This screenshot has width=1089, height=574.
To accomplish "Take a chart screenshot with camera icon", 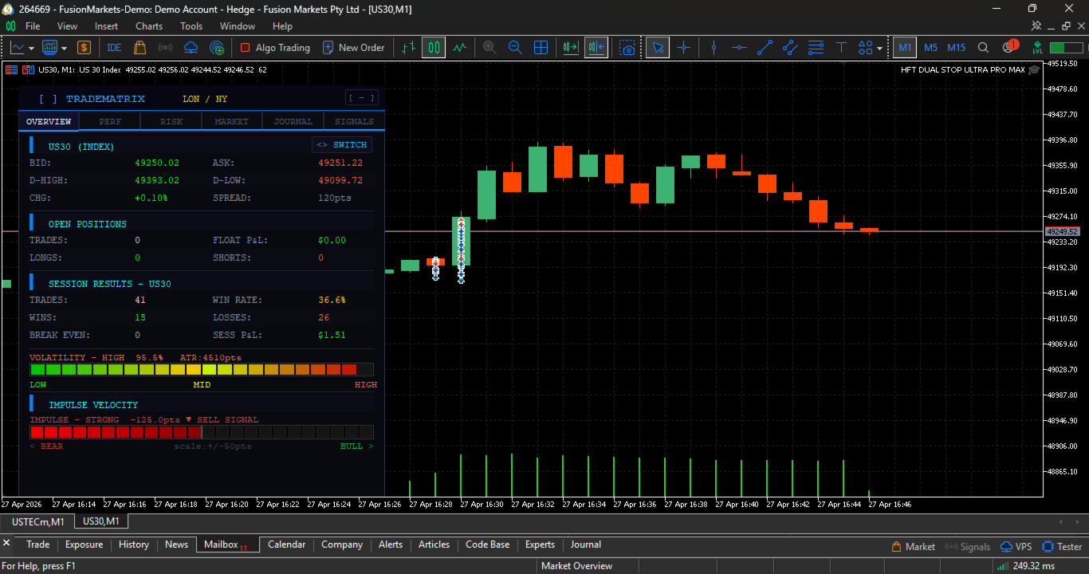I will pyautogui.click(x=628, y=48).
